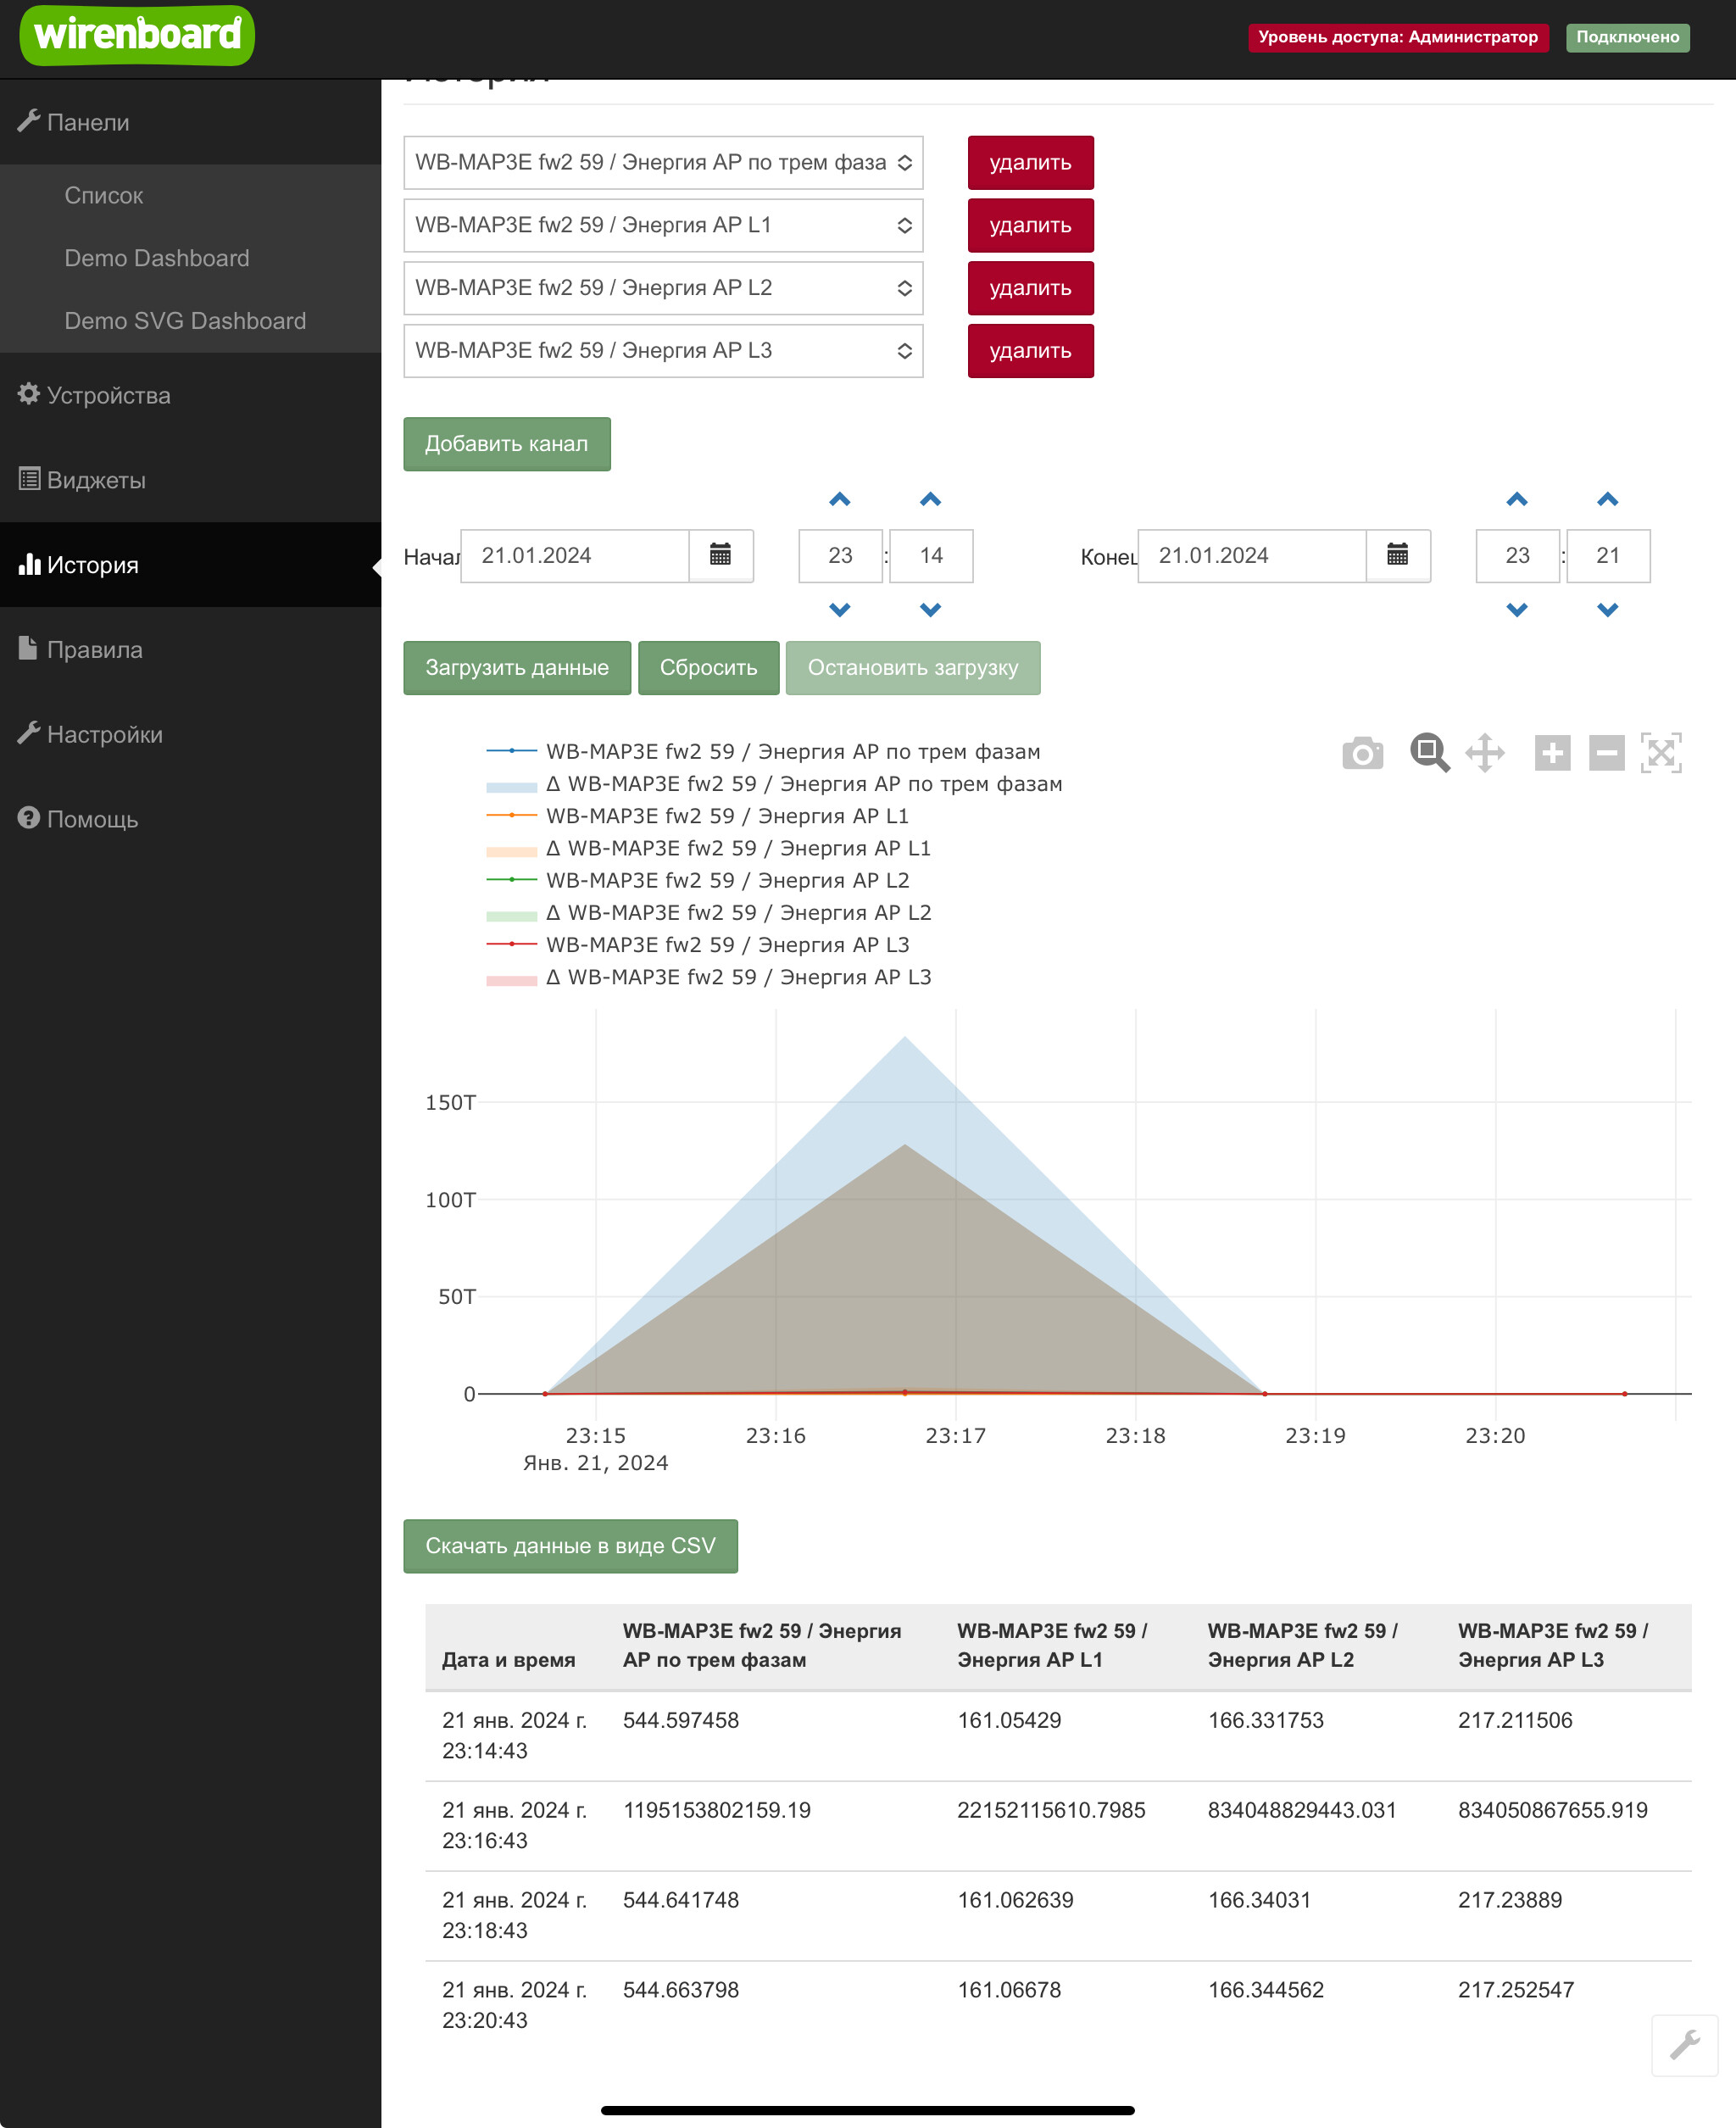Screen dimensions: 1736x2128
Task: Zoom out the chart with minus icon
Action: point(1606,753)
